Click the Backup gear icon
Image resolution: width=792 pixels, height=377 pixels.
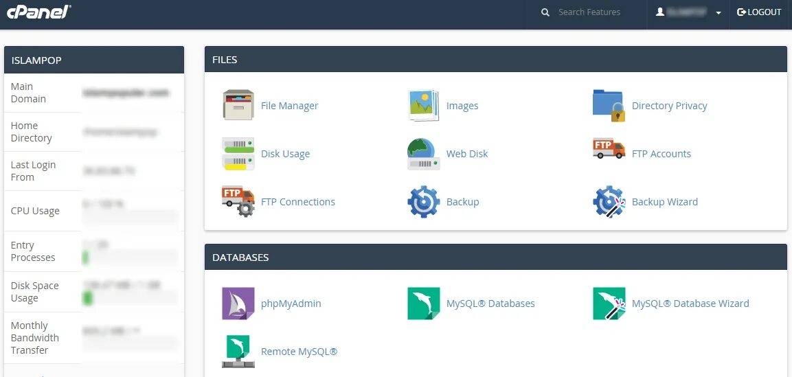pyautogui.click(x=424, y=201)
